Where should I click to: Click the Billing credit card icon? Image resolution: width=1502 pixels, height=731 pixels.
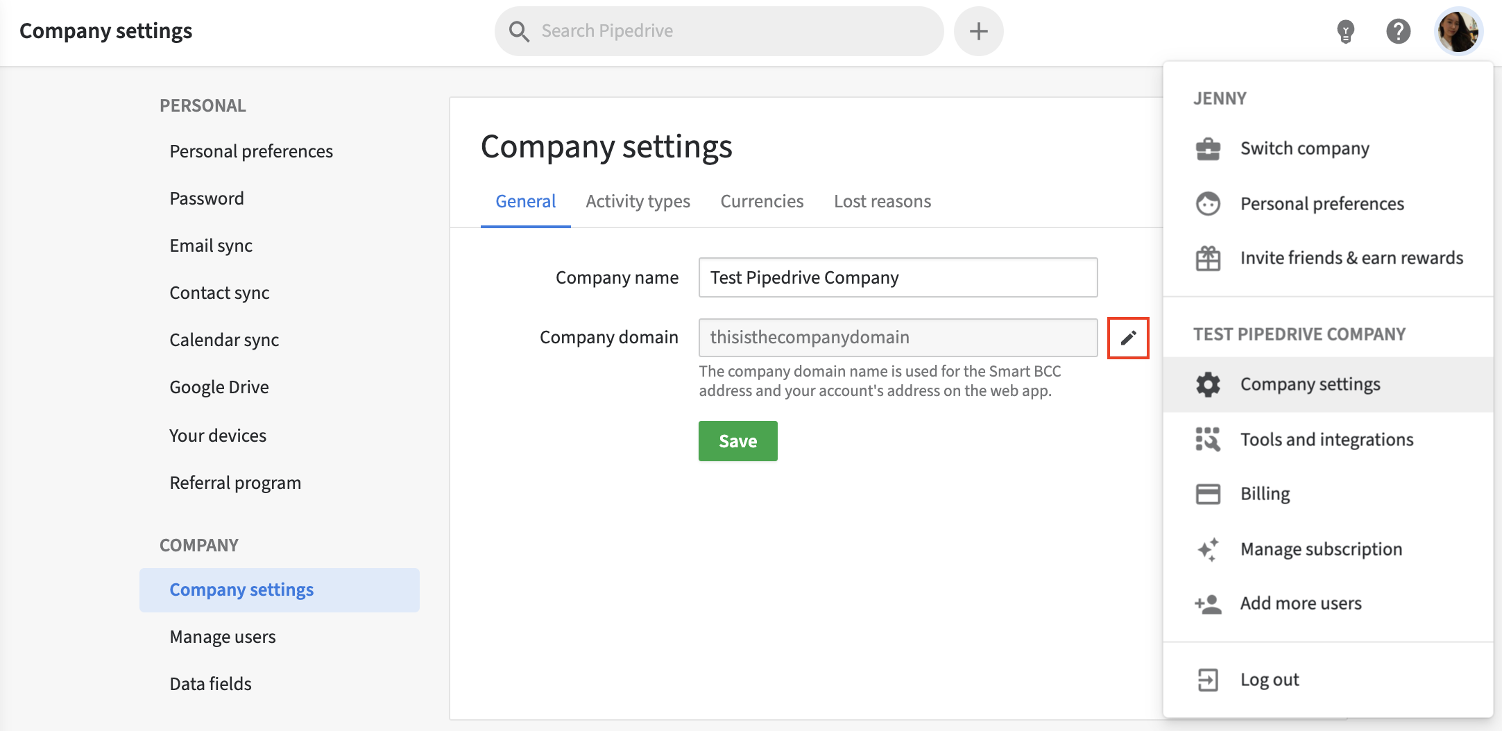(x=1208, y=494)
